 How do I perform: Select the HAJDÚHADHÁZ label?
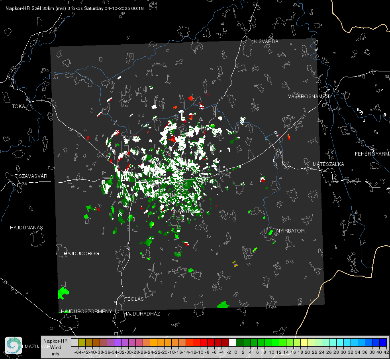point(142,314)
